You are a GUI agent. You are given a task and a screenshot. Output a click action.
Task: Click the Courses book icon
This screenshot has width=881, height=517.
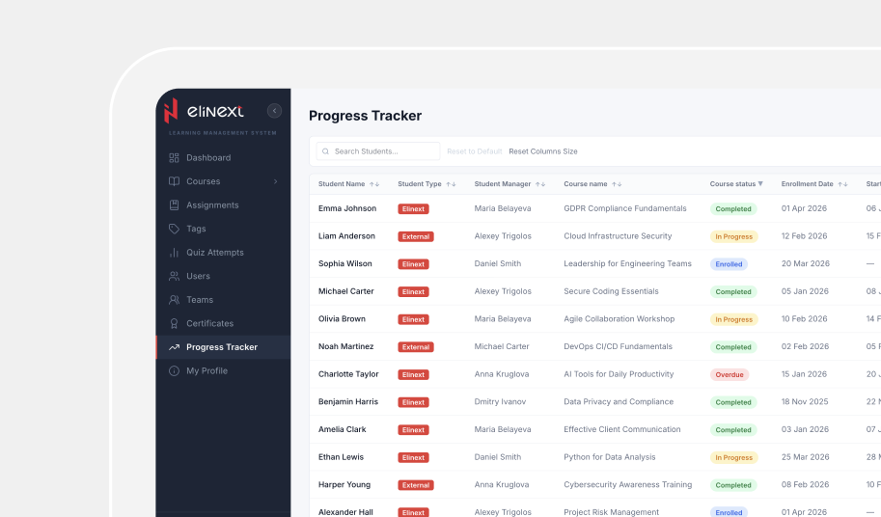pyautogui.click(x=175, y=181)
